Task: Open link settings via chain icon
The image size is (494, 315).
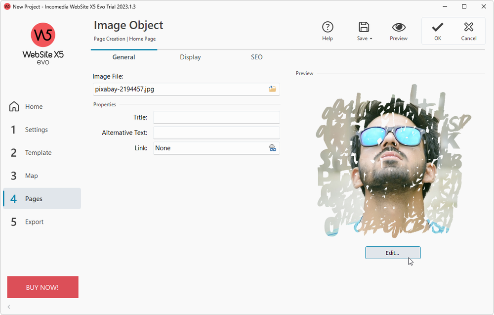Action: [x=273, y=148]
